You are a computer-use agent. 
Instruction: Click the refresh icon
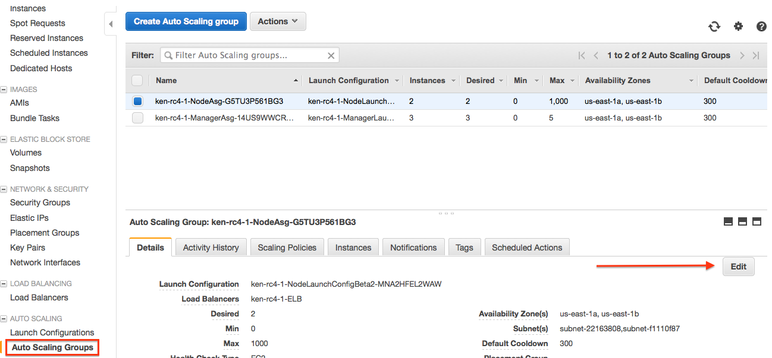(714, 26)
